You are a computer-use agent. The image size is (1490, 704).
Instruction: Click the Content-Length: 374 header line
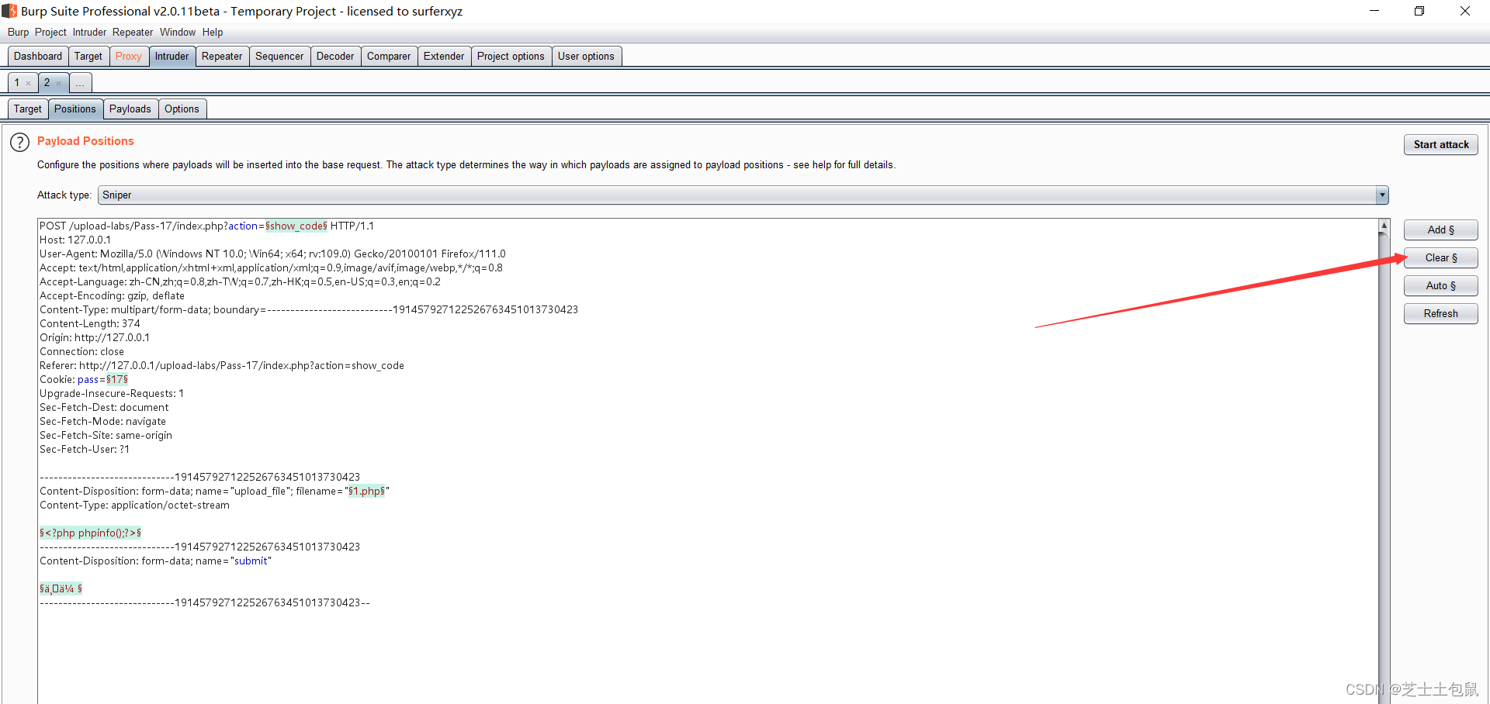(90, 323)
